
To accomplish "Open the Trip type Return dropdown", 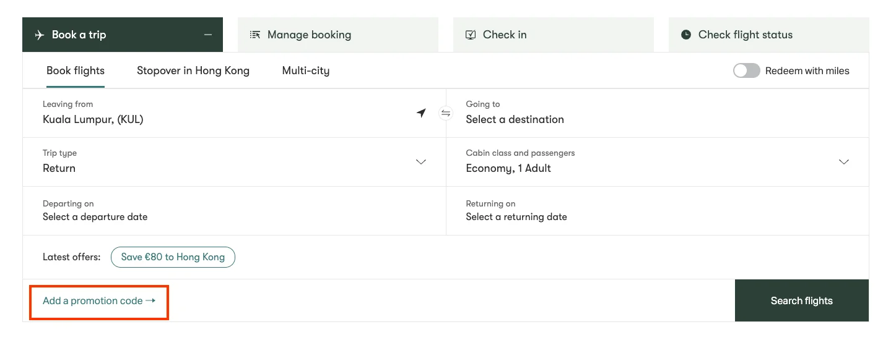I will click(x=235, y=162).
